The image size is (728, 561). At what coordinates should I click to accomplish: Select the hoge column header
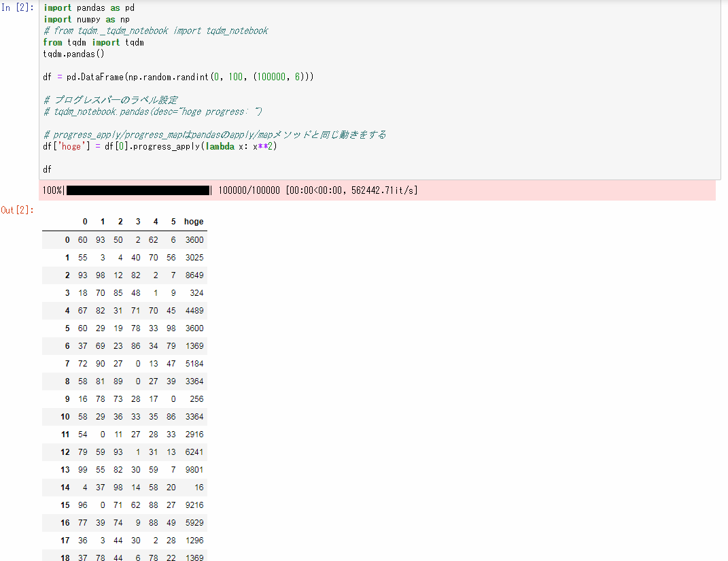pyautogui.click(x=193, y=221)
